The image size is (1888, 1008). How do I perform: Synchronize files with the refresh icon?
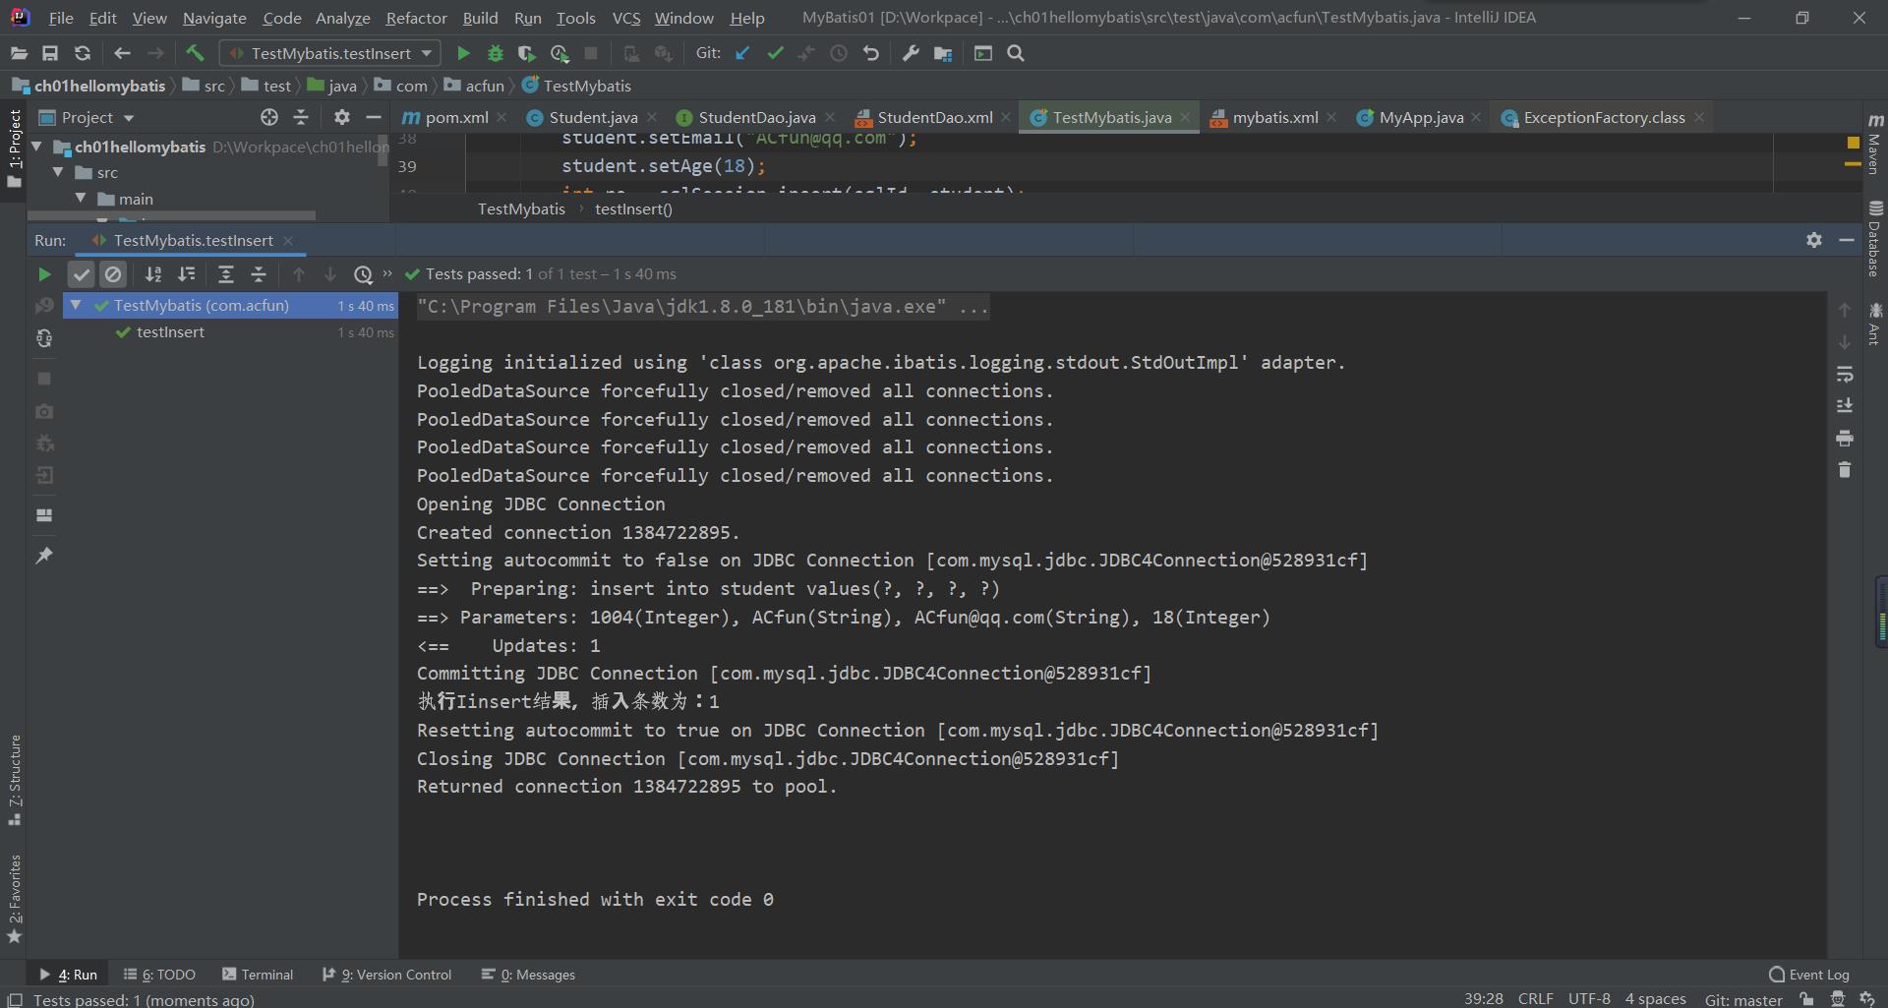83,53
